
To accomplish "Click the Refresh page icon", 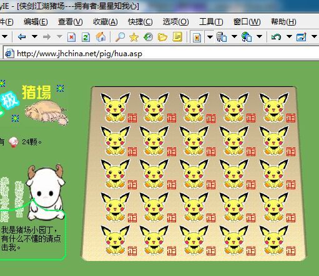I will 86,37.
